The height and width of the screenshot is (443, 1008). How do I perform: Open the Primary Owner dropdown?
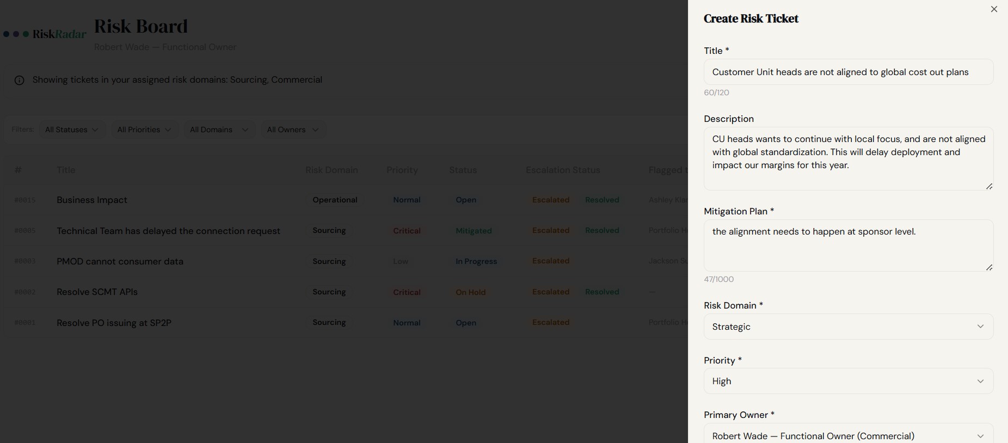pos(849,433)
